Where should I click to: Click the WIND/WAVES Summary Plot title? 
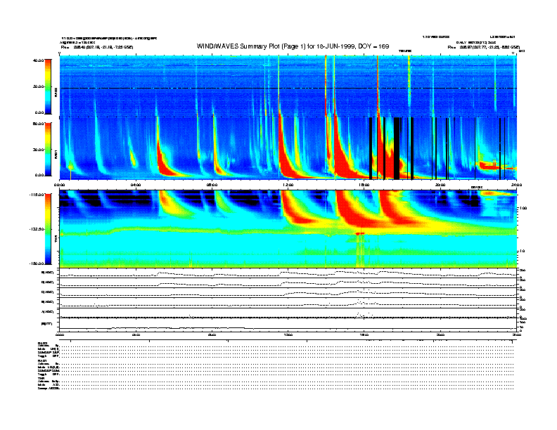point(293,46)
